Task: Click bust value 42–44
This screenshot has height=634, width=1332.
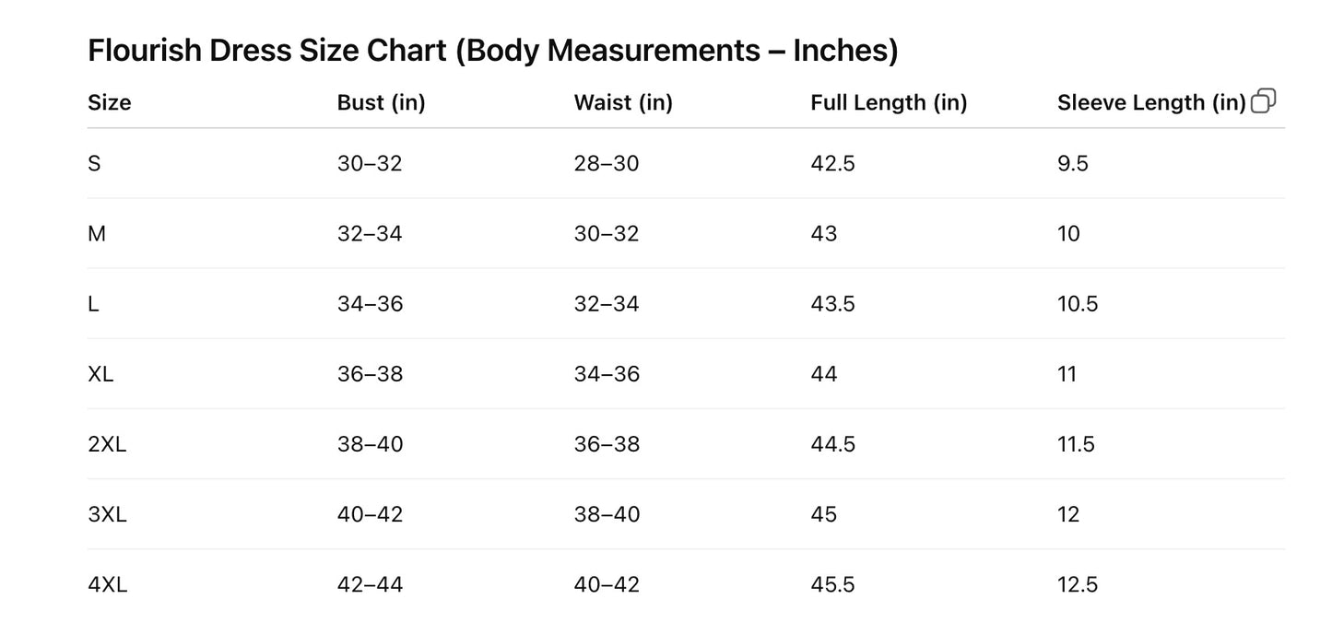Action: 370,584
